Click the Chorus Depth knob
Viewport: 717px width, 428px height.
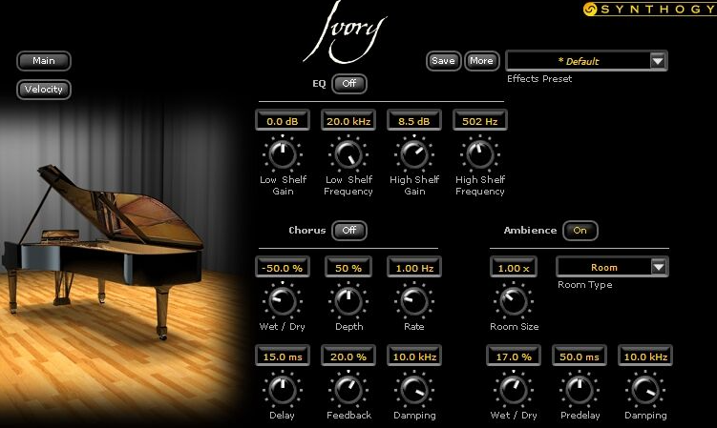348,301
